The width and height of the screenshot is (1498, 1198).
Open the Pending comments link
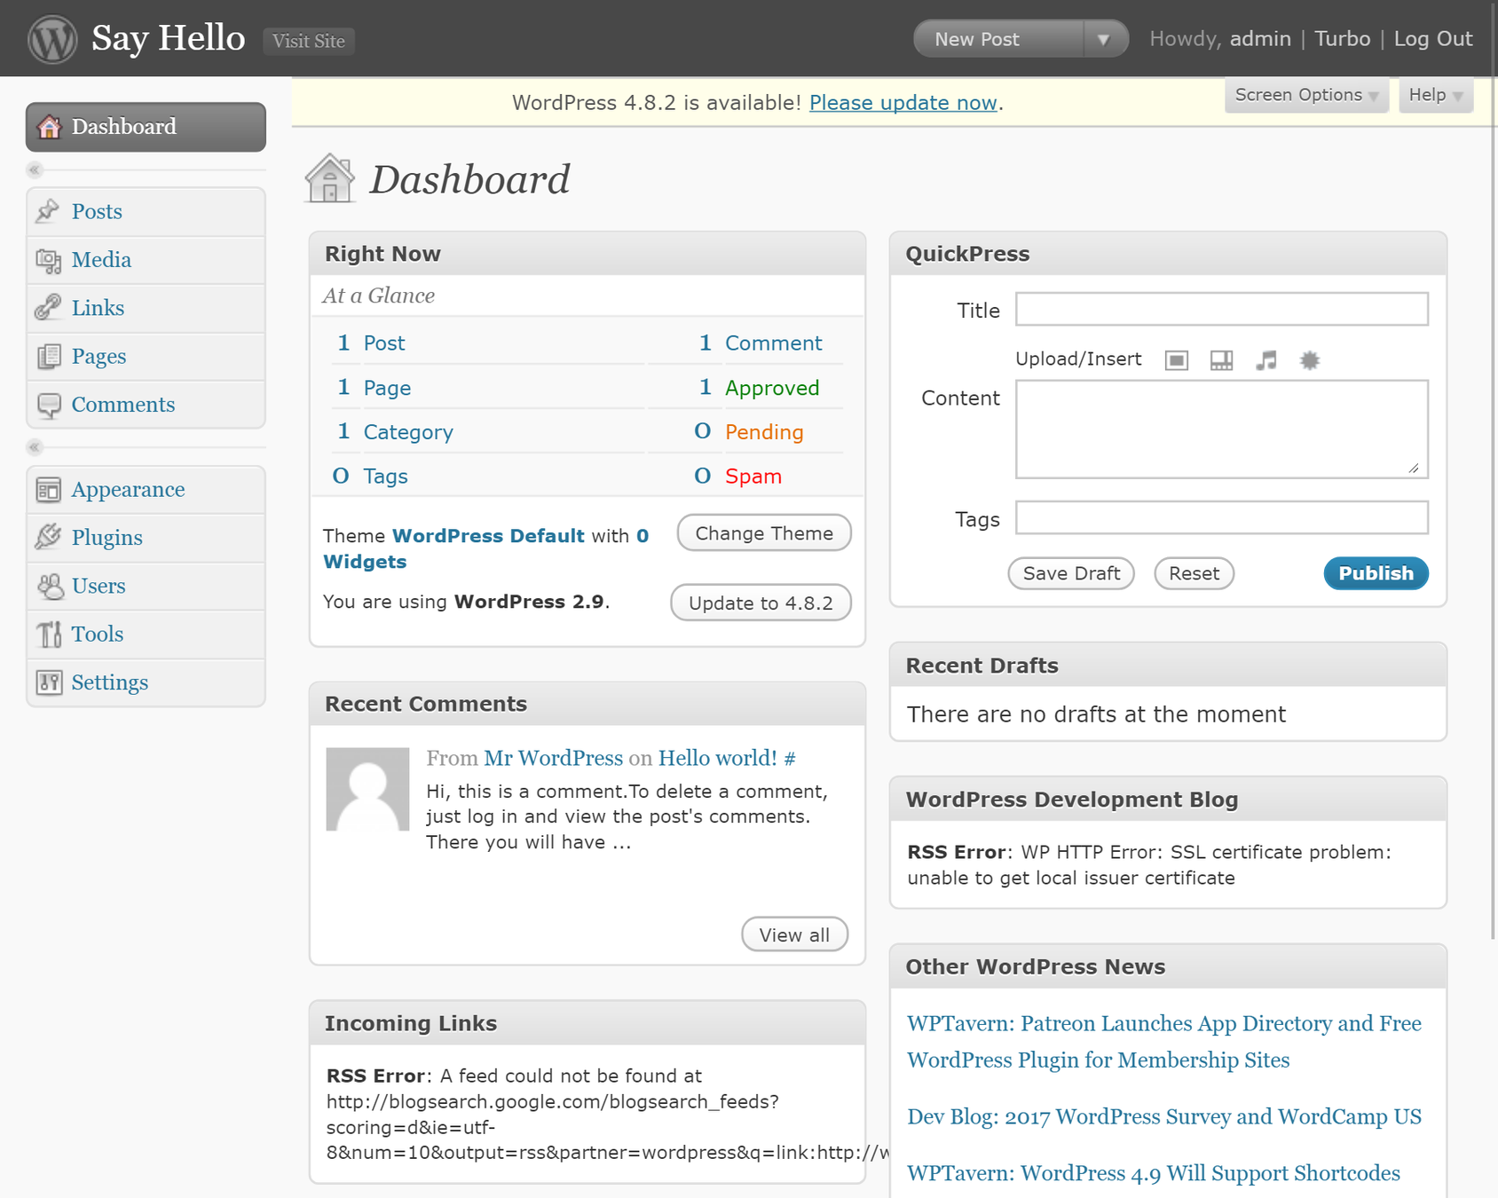tap(764, 432)
